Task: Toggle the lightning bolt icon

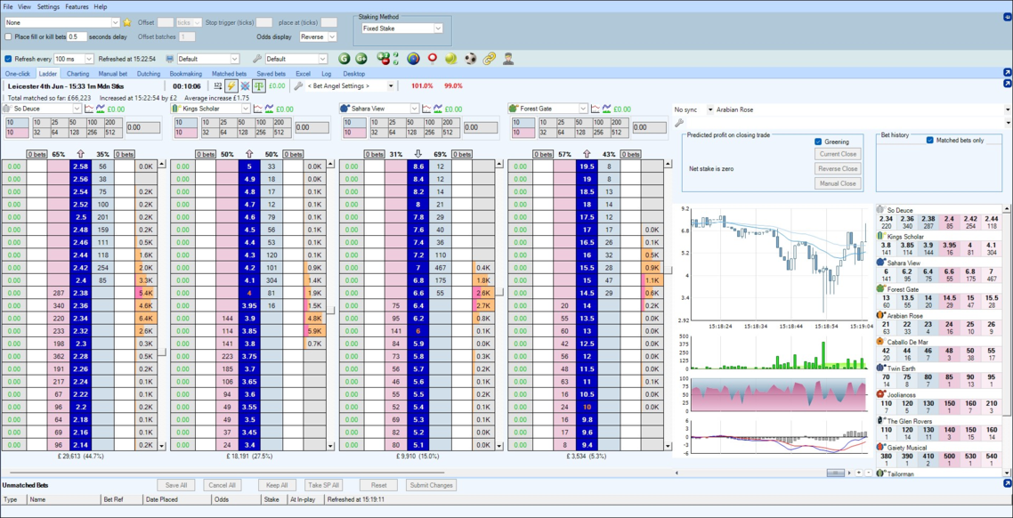Action: click(x=231, y=86)
